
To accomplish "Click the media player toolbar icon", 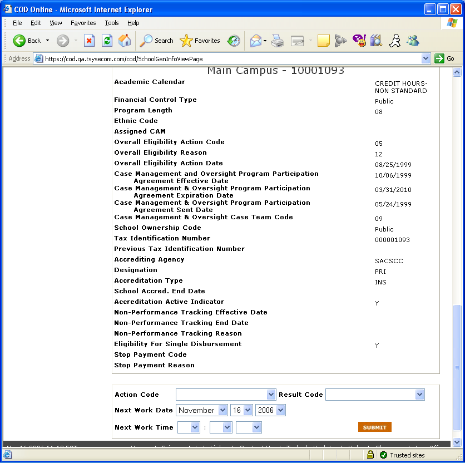I will pyautogui.click(x=340, y=41).
